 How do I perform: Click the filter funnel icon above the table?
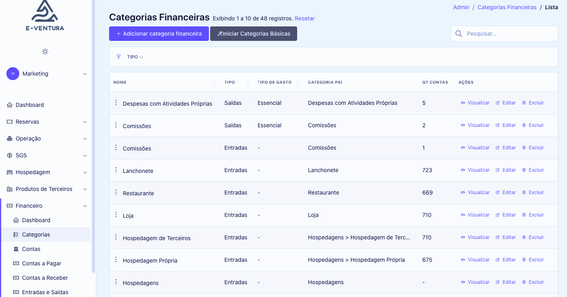pos(118,56)
